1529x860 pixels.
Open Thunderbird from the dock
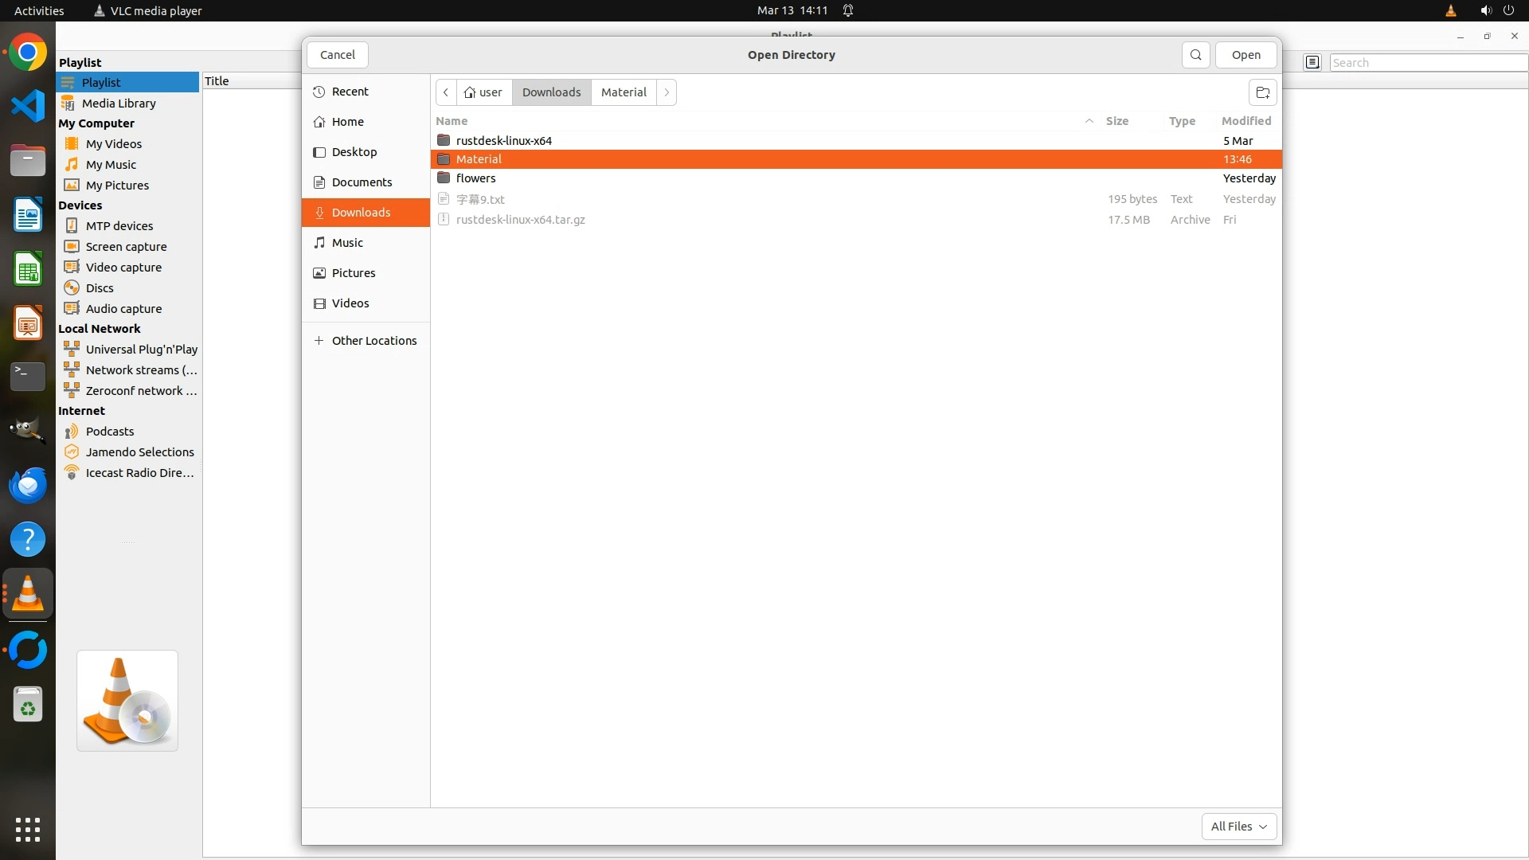pos(28,485)
